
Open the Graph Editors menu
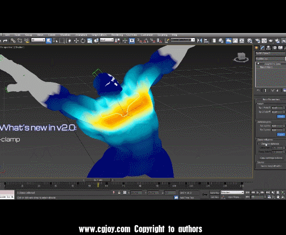point(99,35)
